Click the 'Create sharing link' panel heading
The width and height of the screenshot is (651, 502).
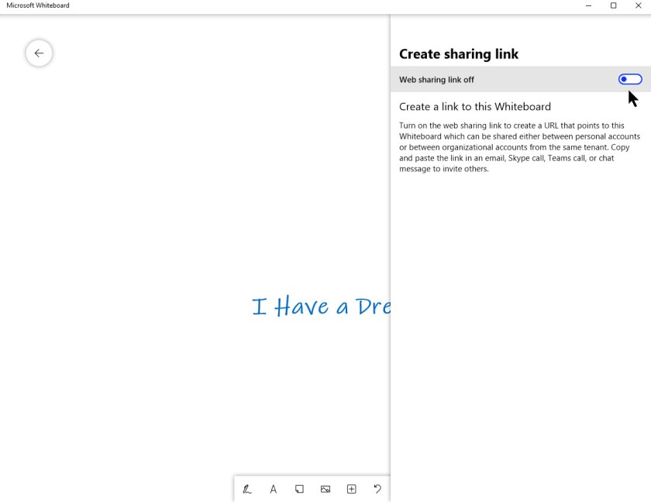pos(459,54)
